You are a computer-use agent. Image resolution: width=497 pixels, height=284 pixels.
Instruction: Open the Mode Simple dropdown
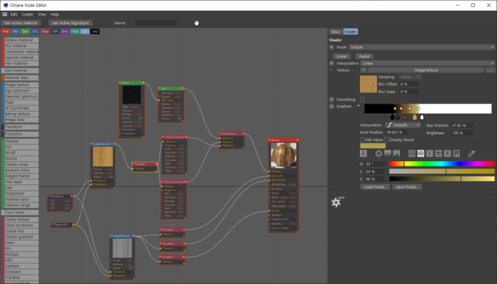[421, 47]
